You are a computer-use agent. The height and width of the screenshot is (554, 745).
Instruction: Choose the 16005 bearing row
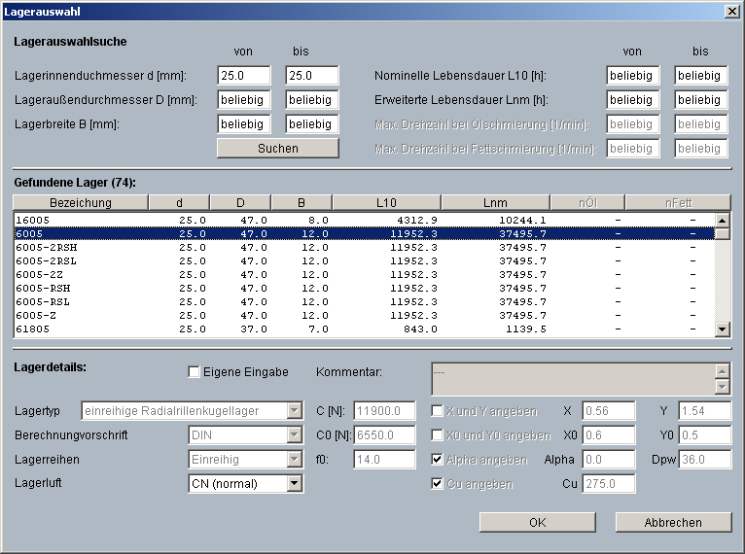34,220
